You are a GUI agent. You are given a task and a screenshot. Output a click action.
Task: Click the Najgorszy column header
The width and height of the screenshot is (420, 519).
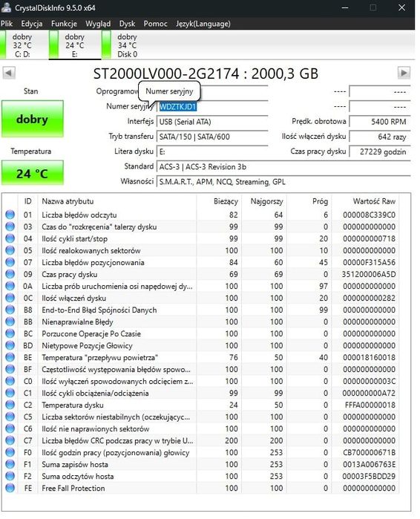point(263,201)
